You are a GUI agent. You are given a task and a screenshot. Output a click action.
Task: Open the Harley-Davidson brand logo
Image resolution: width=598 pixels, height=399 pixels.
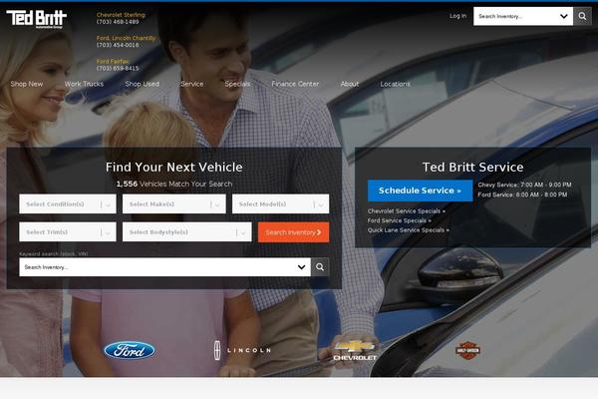click(x=467, y=350)
